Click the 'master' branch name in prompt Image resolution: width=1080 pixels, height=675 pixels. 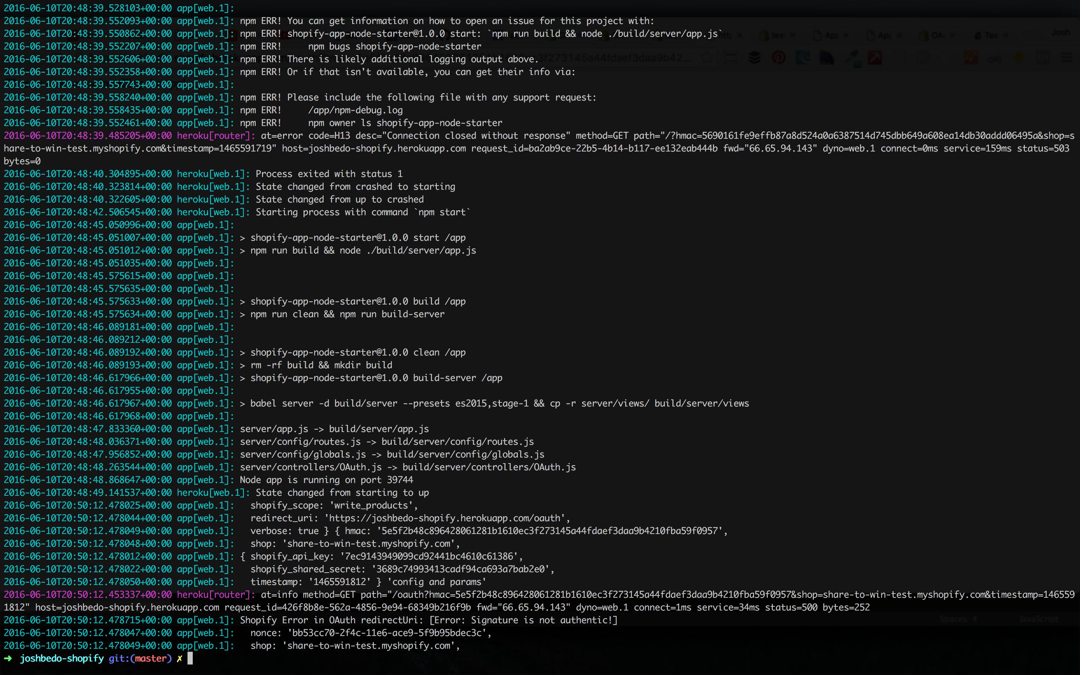coord(151,658)
